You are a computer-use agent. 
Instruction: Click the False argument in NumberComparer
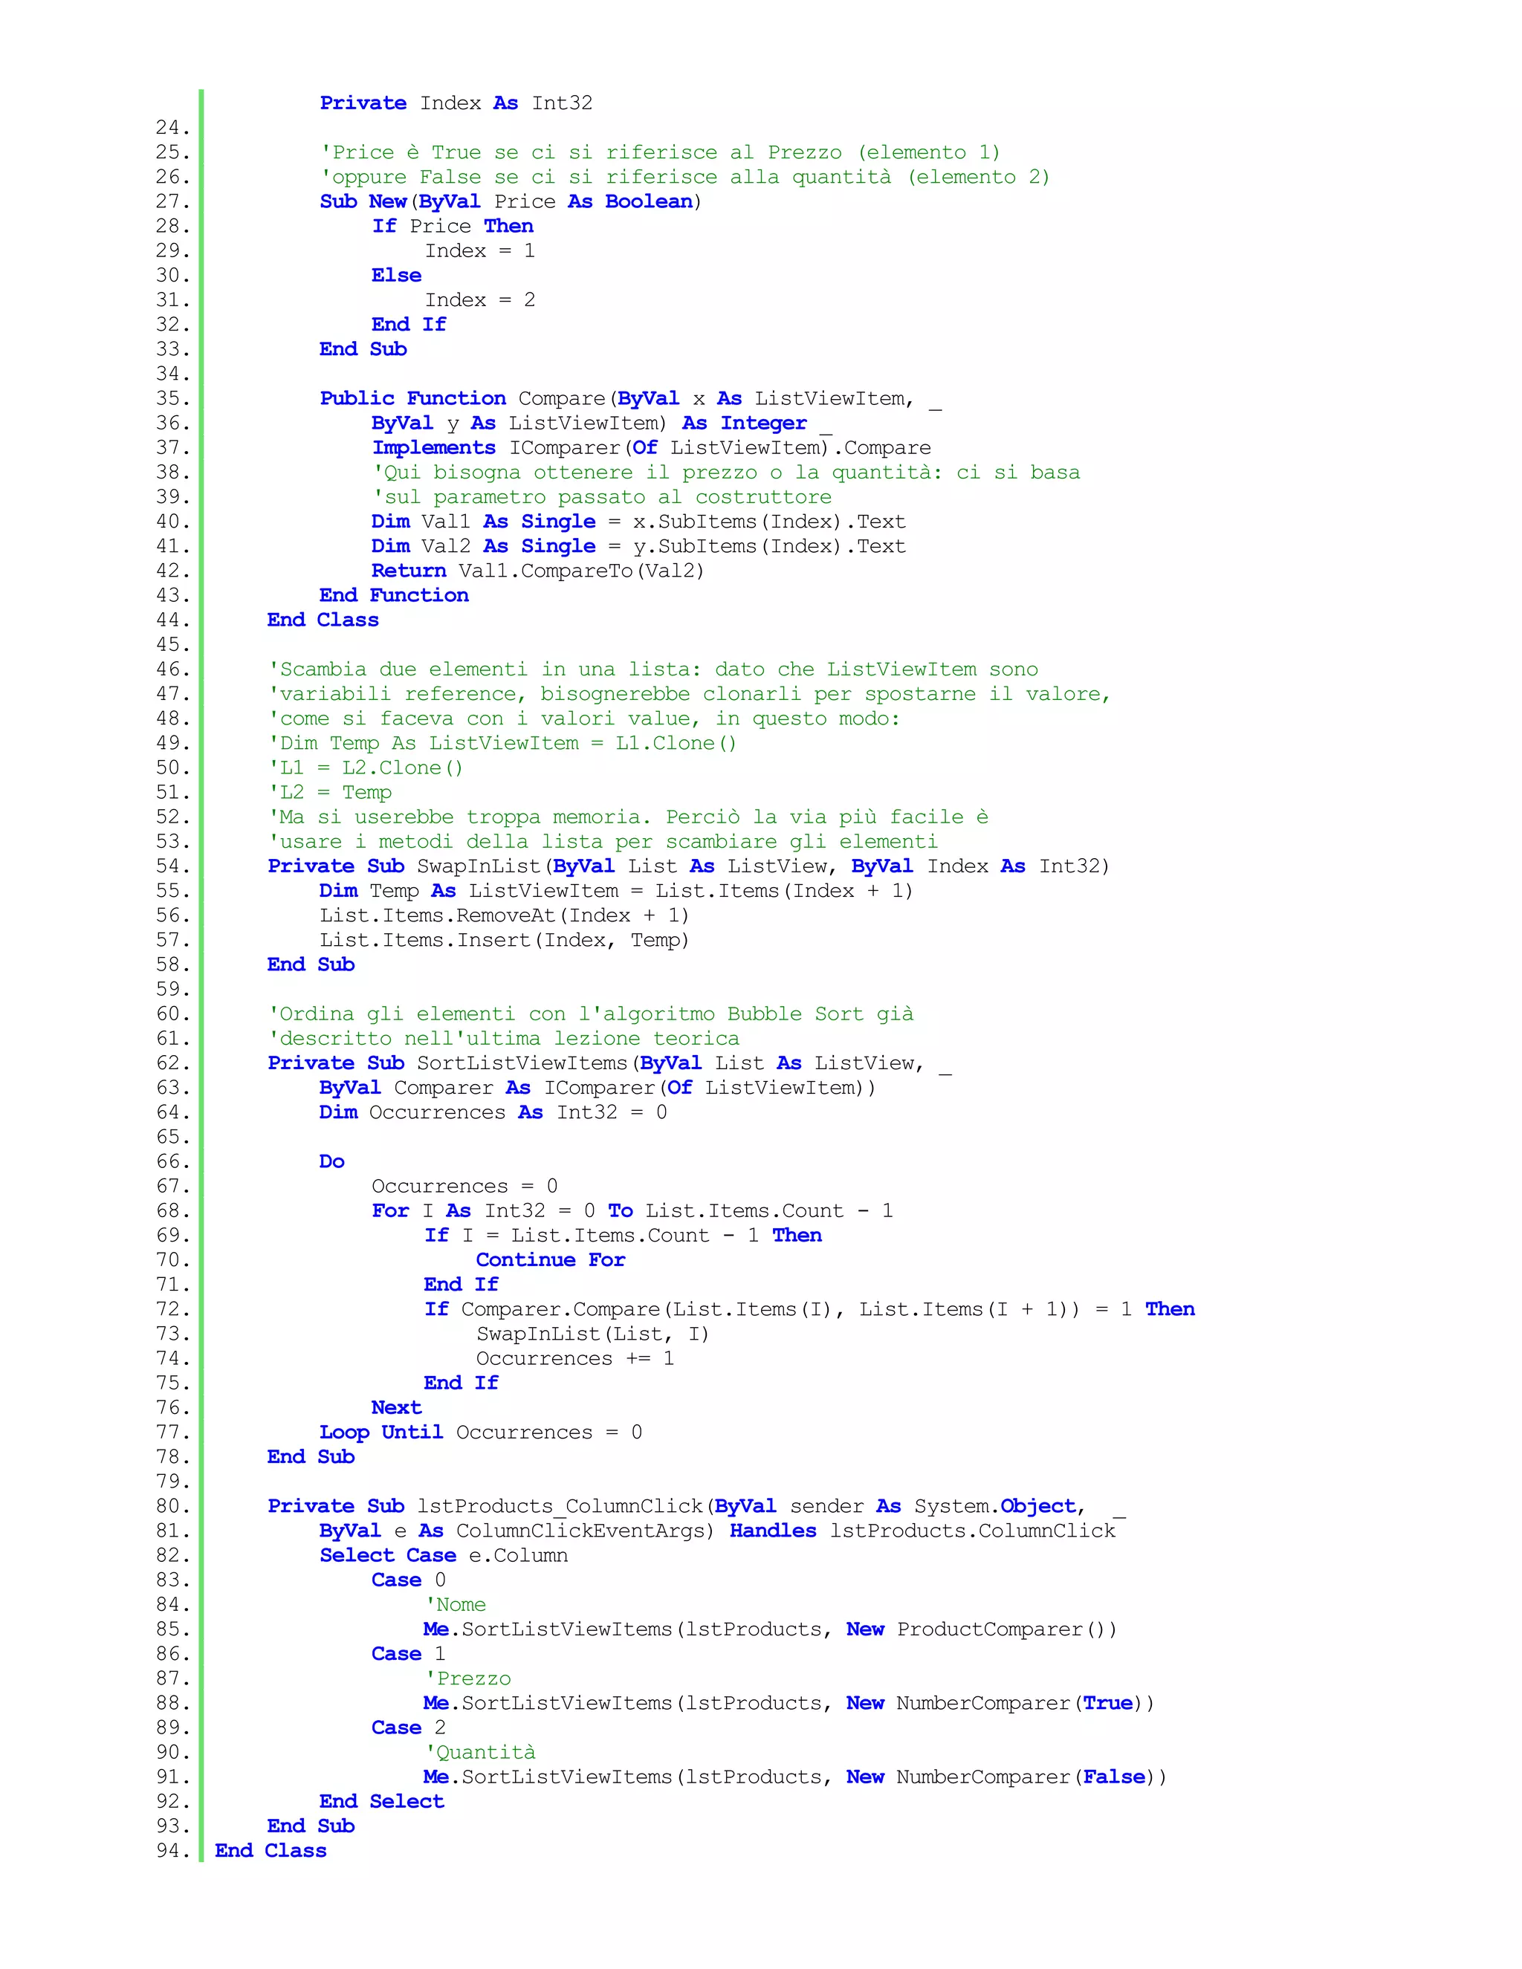(1113, 1777)
